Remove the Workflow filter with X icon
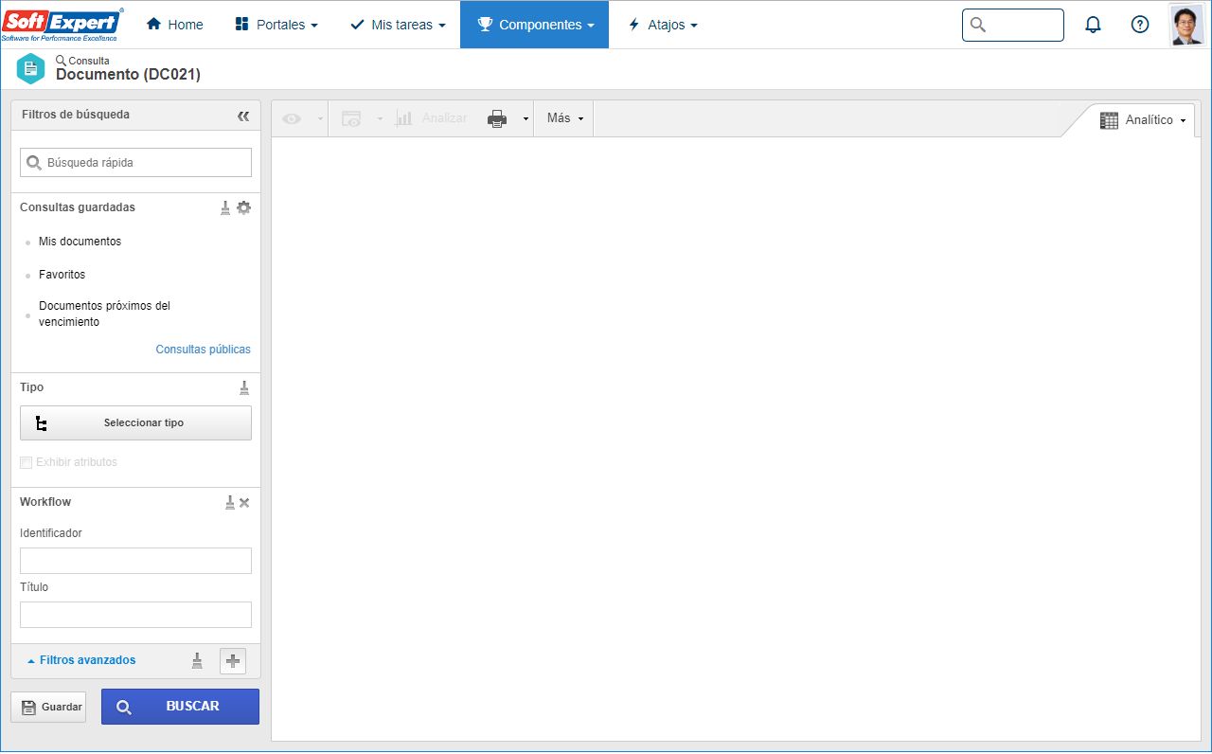Viewport: 1212px width, 754px height. click(244, 503)
